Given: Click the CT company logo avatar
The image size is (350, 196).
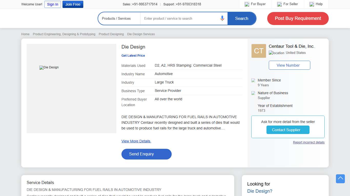Looking at the screenshot, I should 259,51.
